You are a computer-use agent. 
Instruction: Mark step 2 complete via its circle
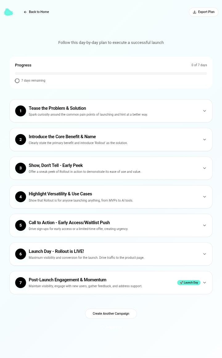(20, 139)
